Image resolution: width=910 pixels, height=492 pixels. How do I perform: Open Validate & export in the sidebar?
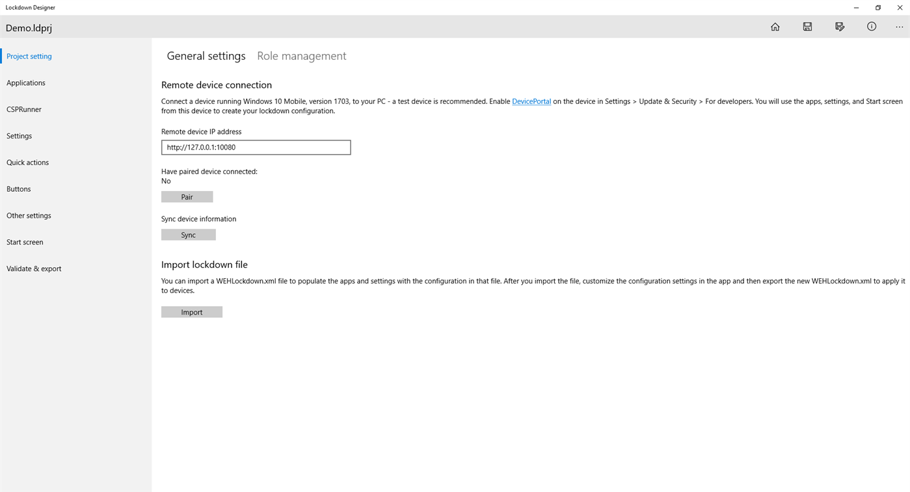tap(34, 268)
